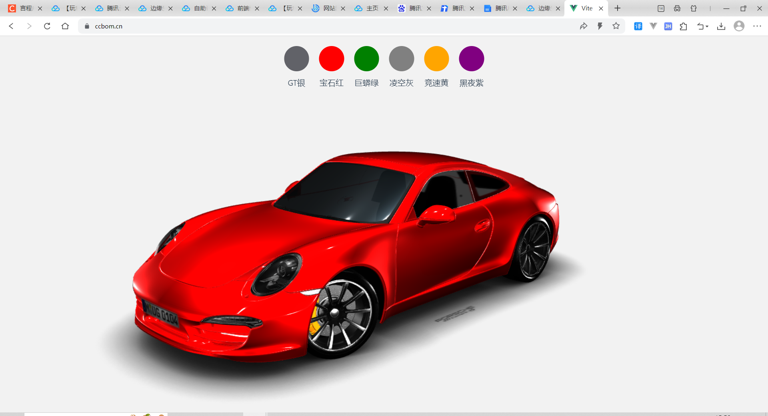This screenshot has height=416, width=768.
Task: Open skin shirt icon in title bar
Action: [694, 8]
